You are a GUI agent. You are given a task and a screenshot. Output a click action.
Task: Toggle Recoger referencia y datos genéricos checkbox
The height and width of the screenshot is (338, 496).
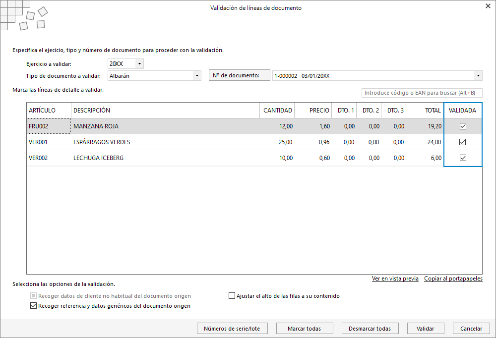[33, 306]
